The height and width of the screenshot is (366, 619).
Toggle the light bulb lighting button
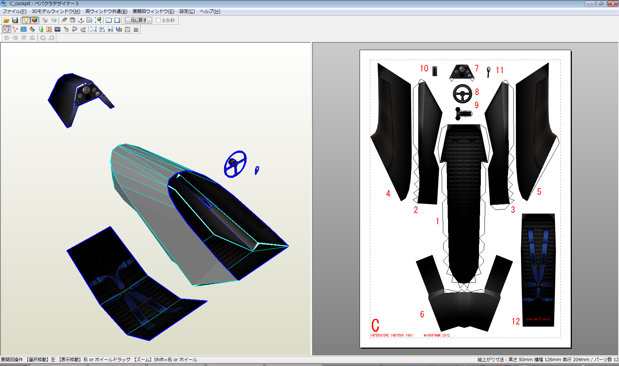click(26, 20)
